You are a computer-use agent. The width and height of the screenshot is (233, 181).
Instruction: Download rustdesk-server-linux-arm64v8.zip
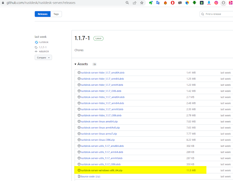(x=100, y=128)
